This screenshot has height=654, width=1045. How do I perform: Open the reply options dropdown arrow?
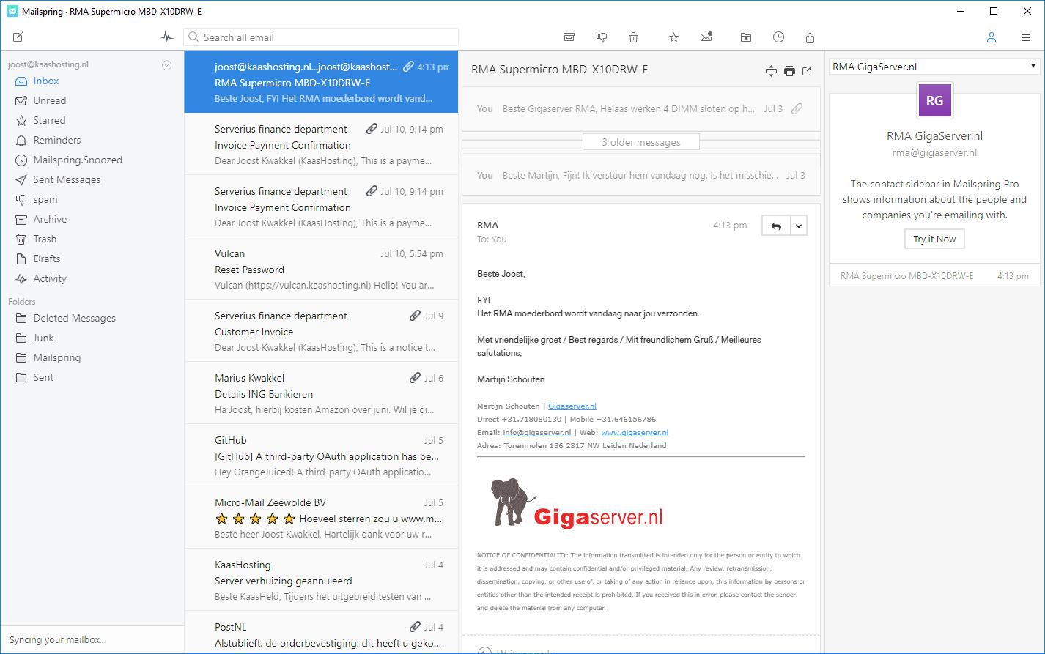click(799, 226)
